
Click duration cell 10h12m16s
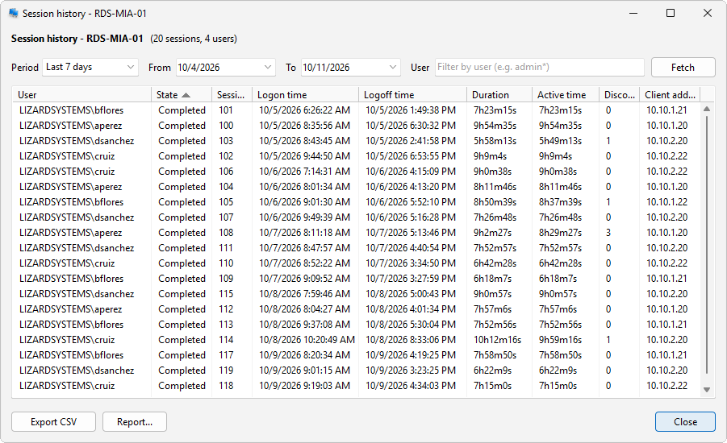coord(497,340)
